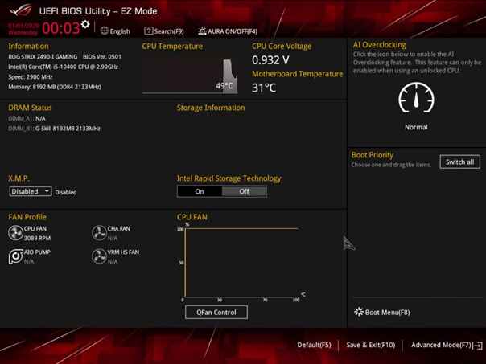Click Storage Information heading
The image size is (486, 364).
coord(211,108)
